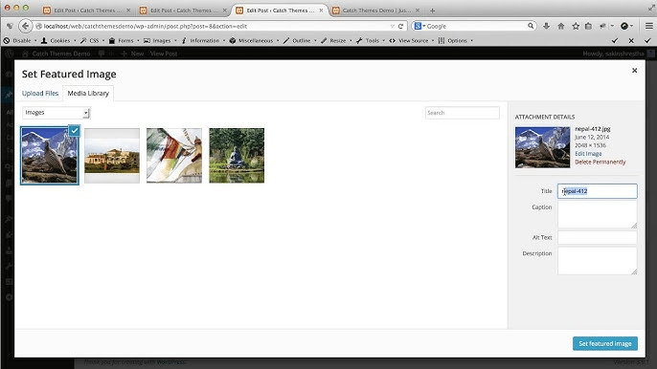Expand the Miscellaneous toolbar menu
This screenshot has height=369, width=657.
255,40
